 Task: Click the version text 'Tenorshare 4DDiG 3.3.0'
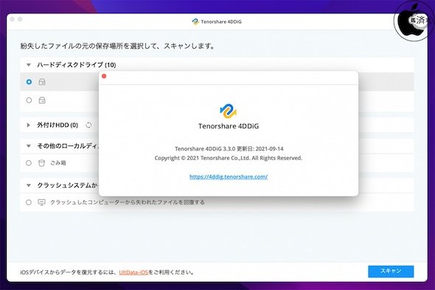[x=205, y=149]
